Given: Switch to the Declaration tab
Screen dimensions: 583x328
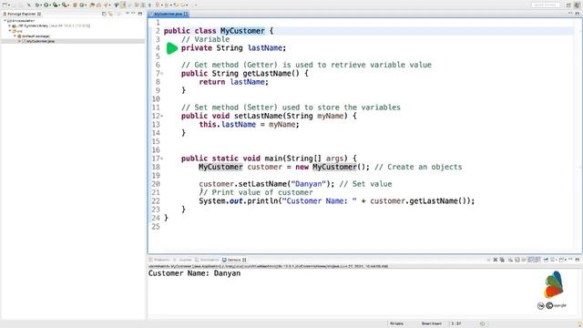Looking at the screenshot, I should pos(208,260).
